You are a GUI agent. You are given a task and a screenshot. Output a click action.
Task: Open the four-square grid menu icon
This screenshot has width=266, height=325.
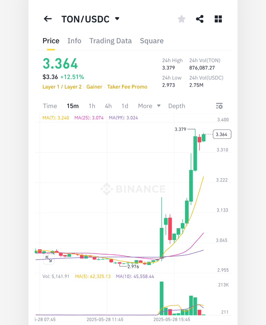[x=218, y=19]
